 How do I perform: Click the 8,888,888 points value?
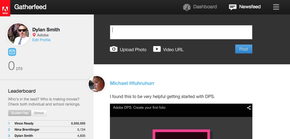(x=78, y=123)
